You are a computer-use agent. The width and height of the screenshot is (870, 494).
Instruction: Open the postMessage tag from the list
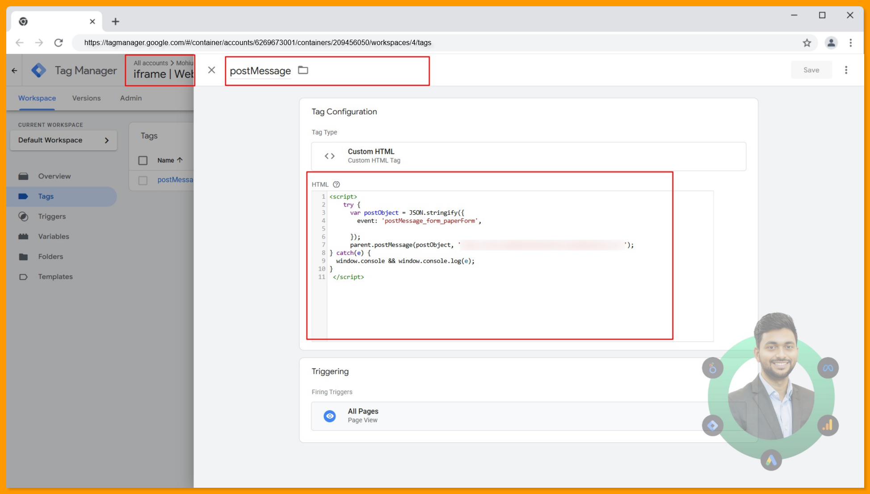click(175, 179)
